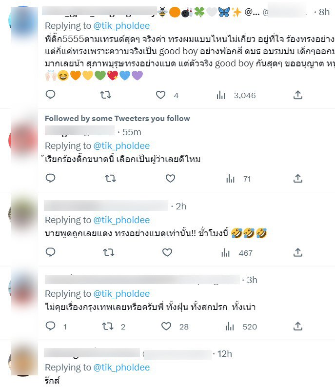Retweet the tweet posted 55m ago

[x=110, y=179]
